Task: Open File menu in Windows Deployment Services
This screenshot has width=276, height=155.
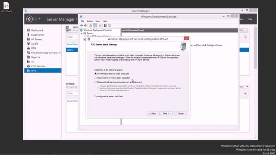Action: [82, 21]
